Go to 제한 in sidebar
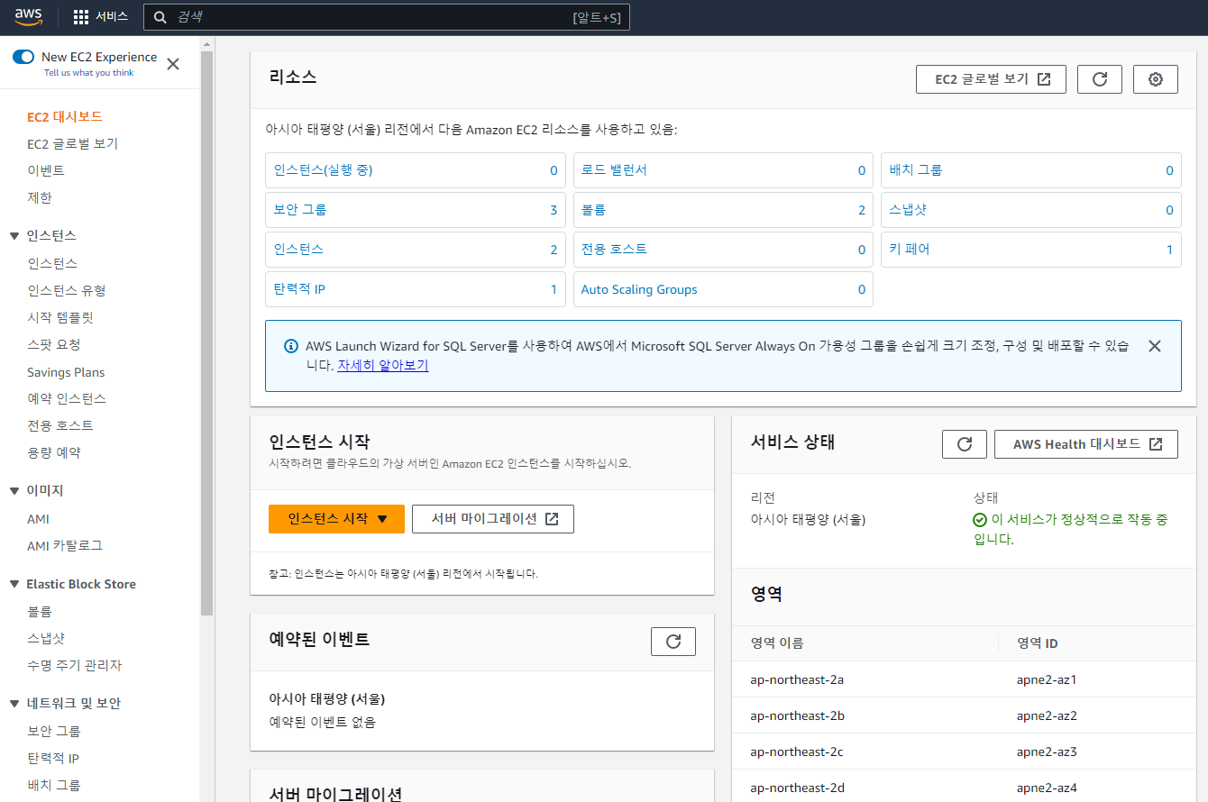The height and width of the screenshot is (802, 1208). coord(40,198)
